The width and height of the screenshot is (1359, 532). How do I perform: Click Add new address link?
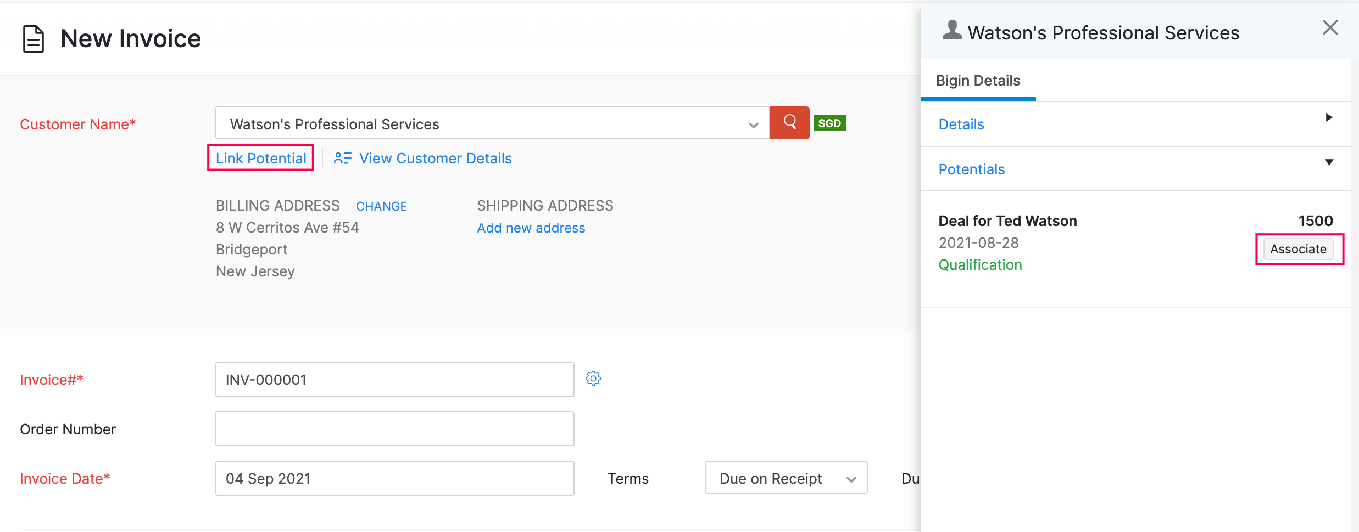click(x=531, y=228)
